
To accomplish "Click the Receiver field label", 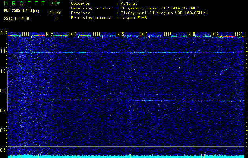I will point(80,13).
